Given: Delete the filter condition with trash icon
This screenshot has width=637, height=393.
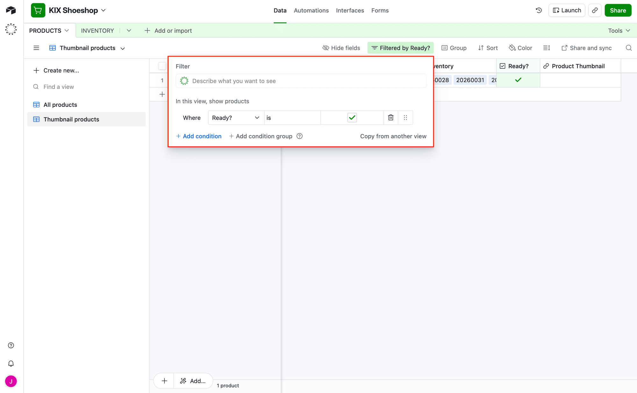Looking at the screenshot, I should coord(390,117).
